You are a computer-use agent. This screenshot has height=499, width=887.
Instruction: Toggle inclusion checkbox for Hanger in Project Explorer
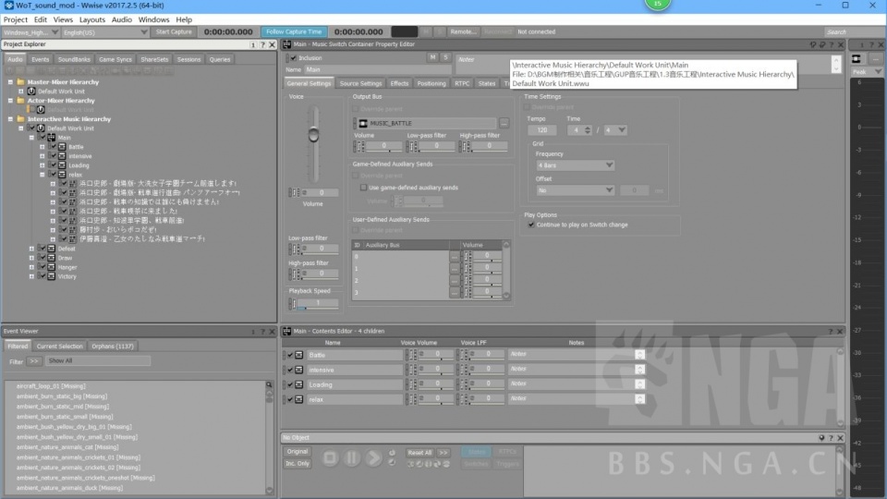pos(42,267)
